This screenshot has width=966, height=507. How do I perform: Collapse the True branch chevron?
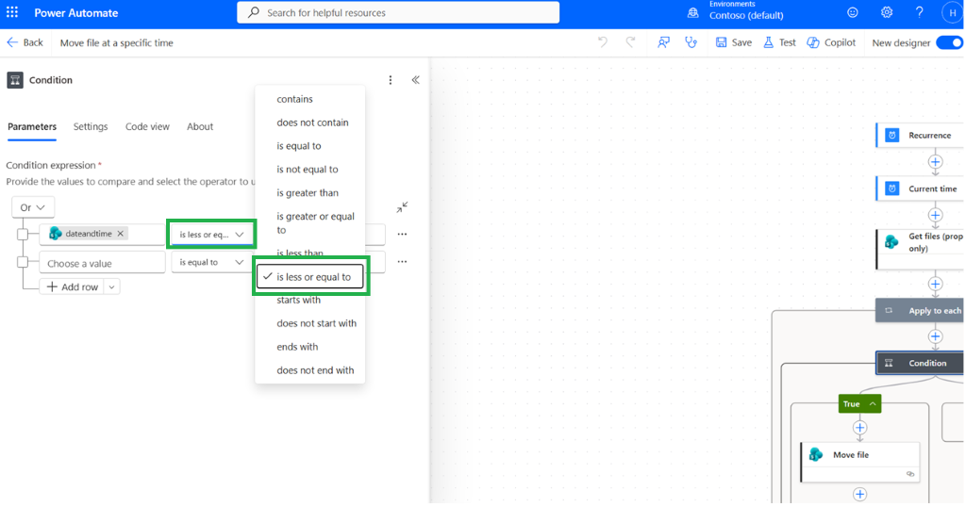(x=873, y=403)
